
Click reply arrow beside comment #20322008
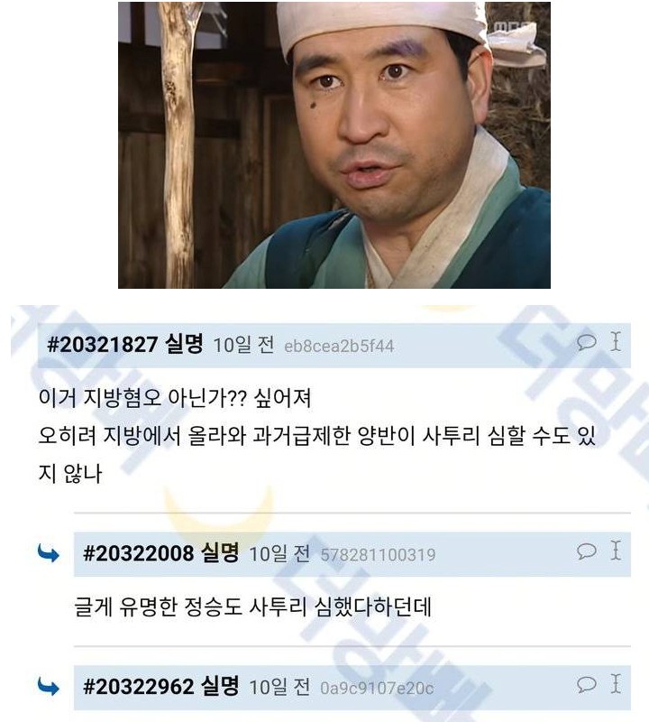(x=49, y=553)
